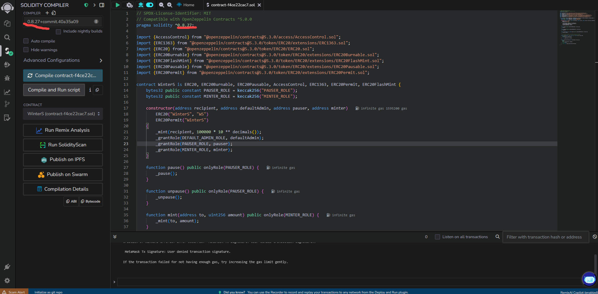Close the contract-f4ce22cac7.sol tab
This screenshot has height=294, width=598.
tap(259, 5)
